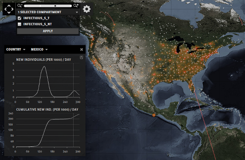Image resolution: width=245 pixels, height=160 pixels.
Task: Uncheck the INFECTIOUS_S_T compartment
Action: (20, 18)
